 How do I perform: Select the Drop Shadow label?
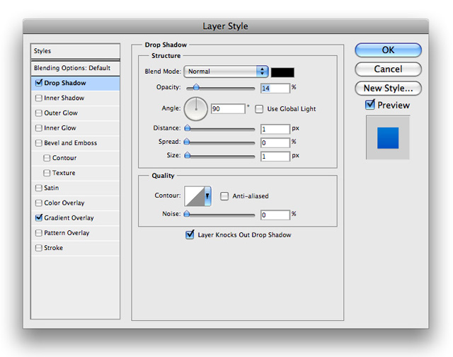click(x=65, y=83)
